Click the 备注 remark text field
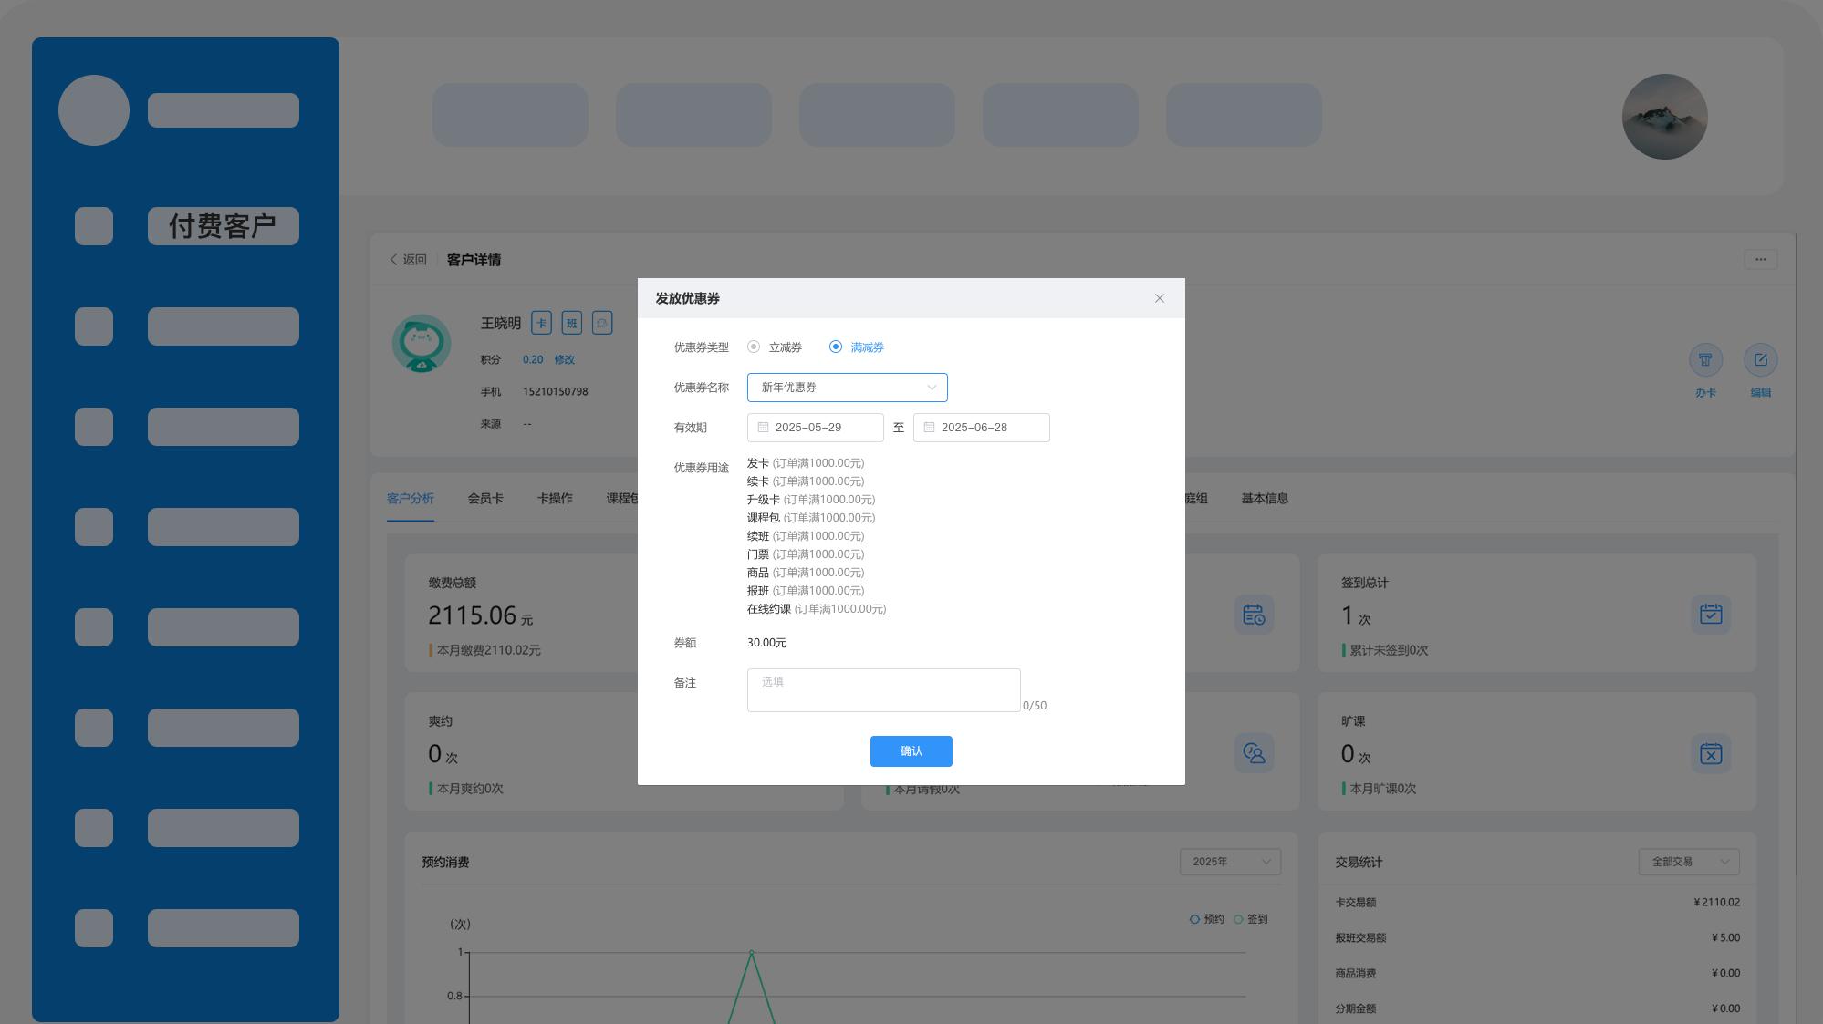Viewport: 1823px width, 1024px height. click(883, 690)
